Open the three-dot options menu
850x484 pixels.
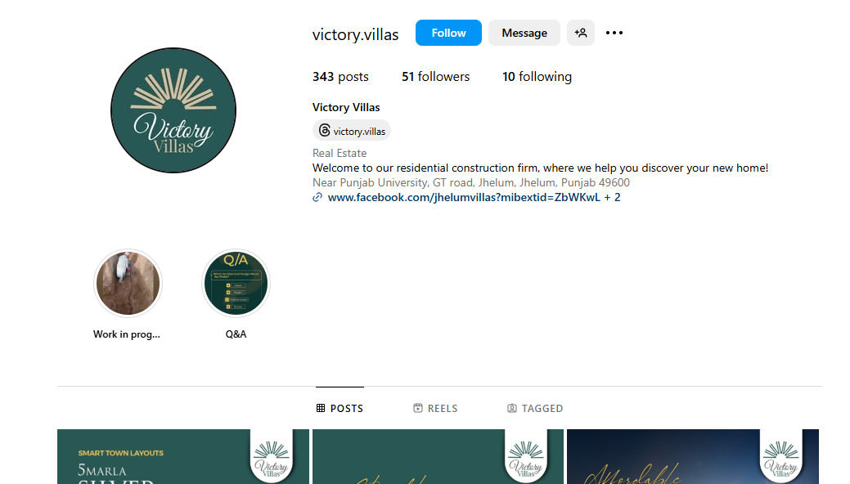point(614,33)
